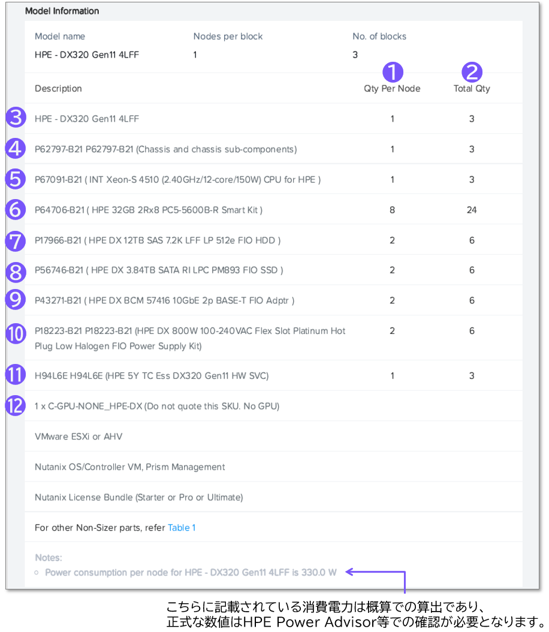
Task: Click the Nutanix License Bundle row
Action: (x=273, y=497)
